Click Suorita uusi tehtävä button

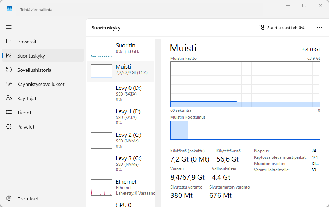pyautogui.click(x=282, y=28)
